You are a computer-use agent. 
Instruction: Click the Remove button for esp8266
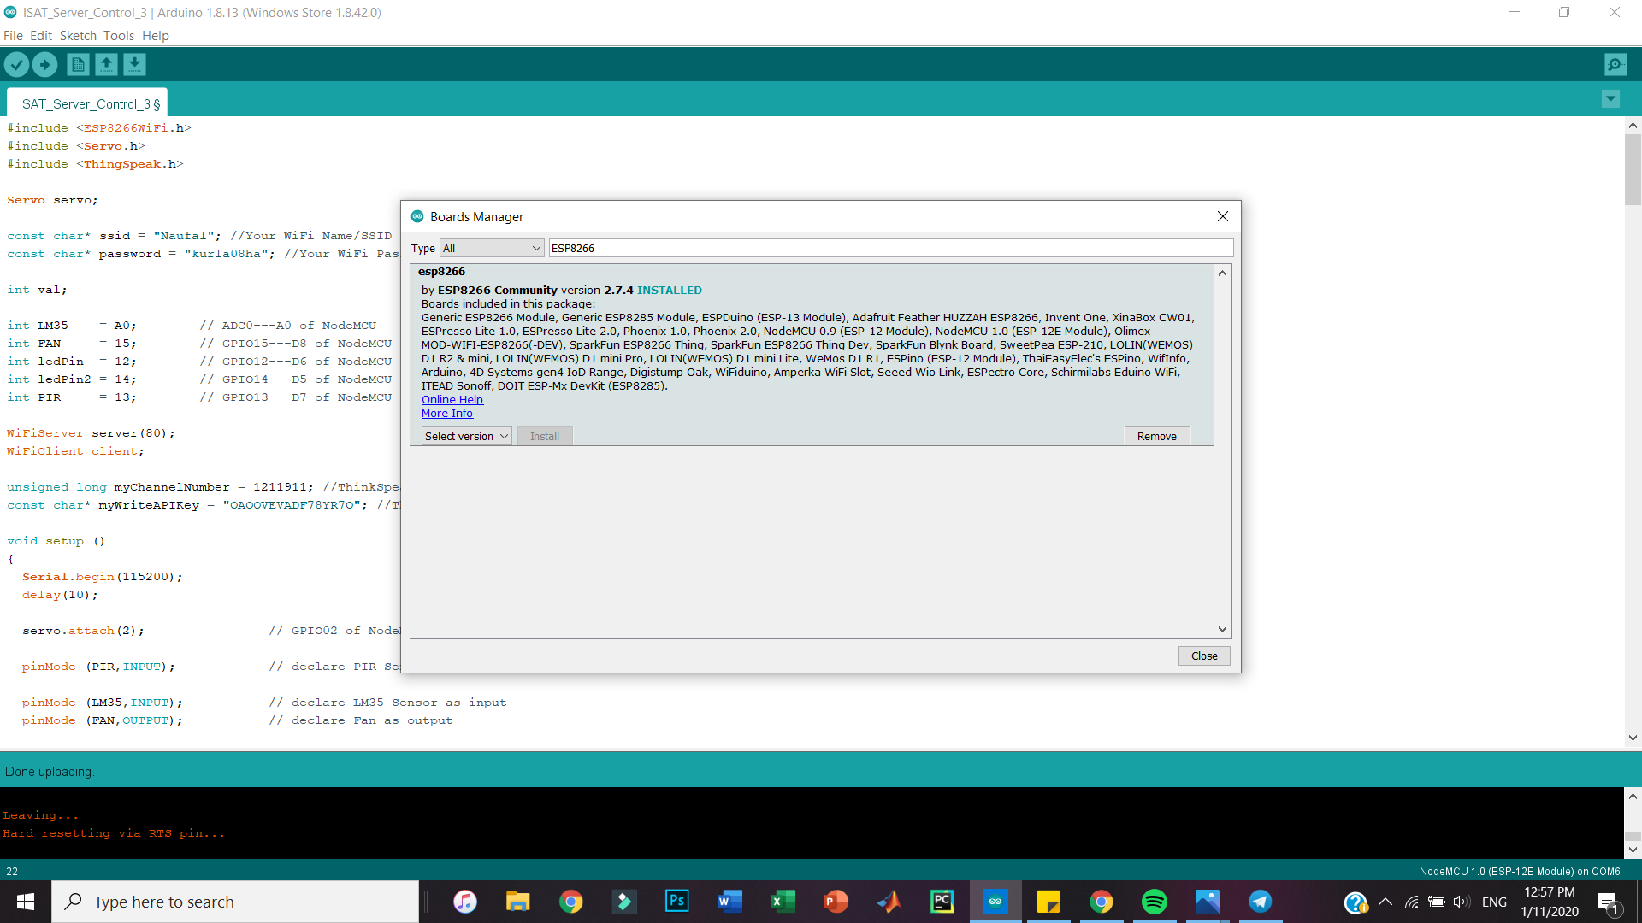click(1156, 436)
